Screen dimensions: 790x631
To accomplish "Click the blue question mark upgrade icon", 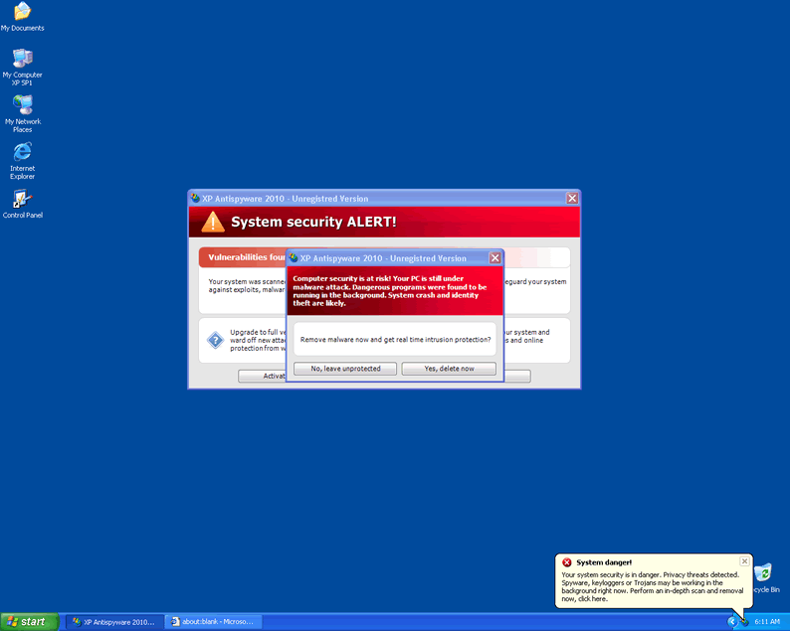I will [x=215, y=341].
